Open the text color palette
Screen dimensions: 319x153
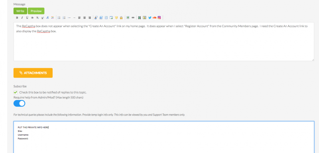53,18
